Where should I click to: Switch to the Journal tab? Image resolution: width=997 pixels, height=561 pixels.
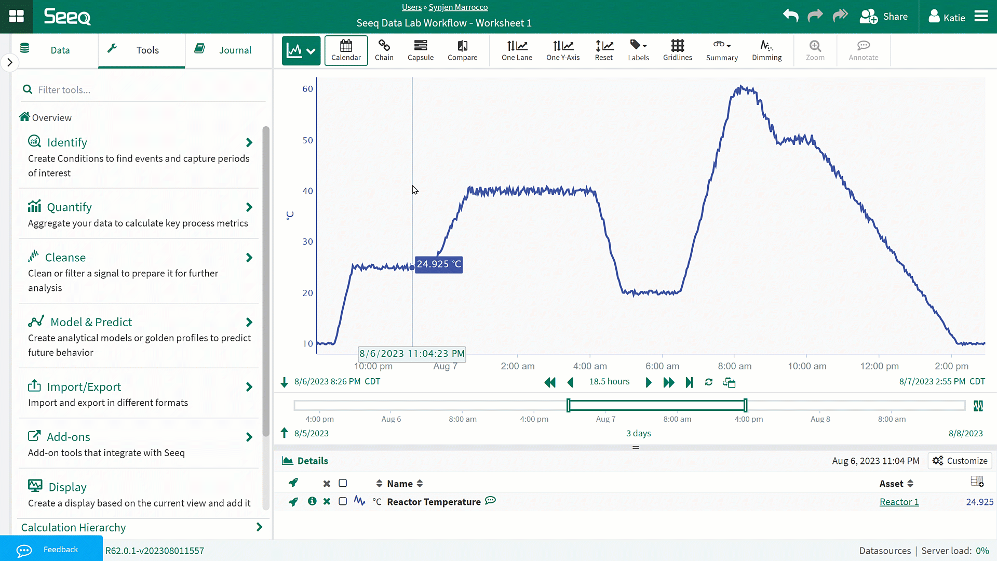tap(223, 50)
